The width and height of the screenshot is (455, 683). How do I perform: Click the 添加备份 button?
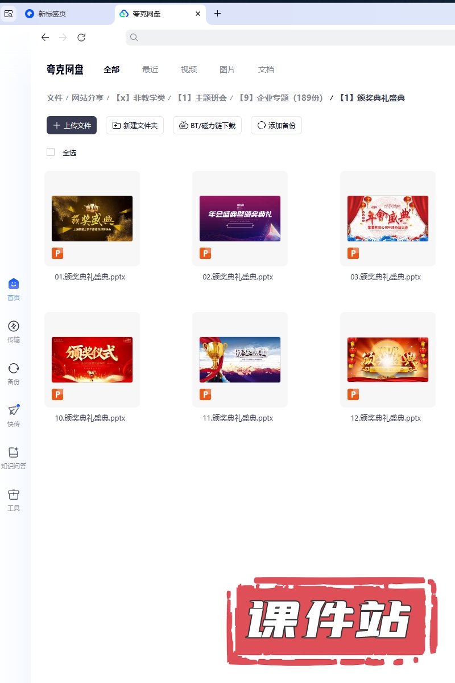[x=276, y=125]
